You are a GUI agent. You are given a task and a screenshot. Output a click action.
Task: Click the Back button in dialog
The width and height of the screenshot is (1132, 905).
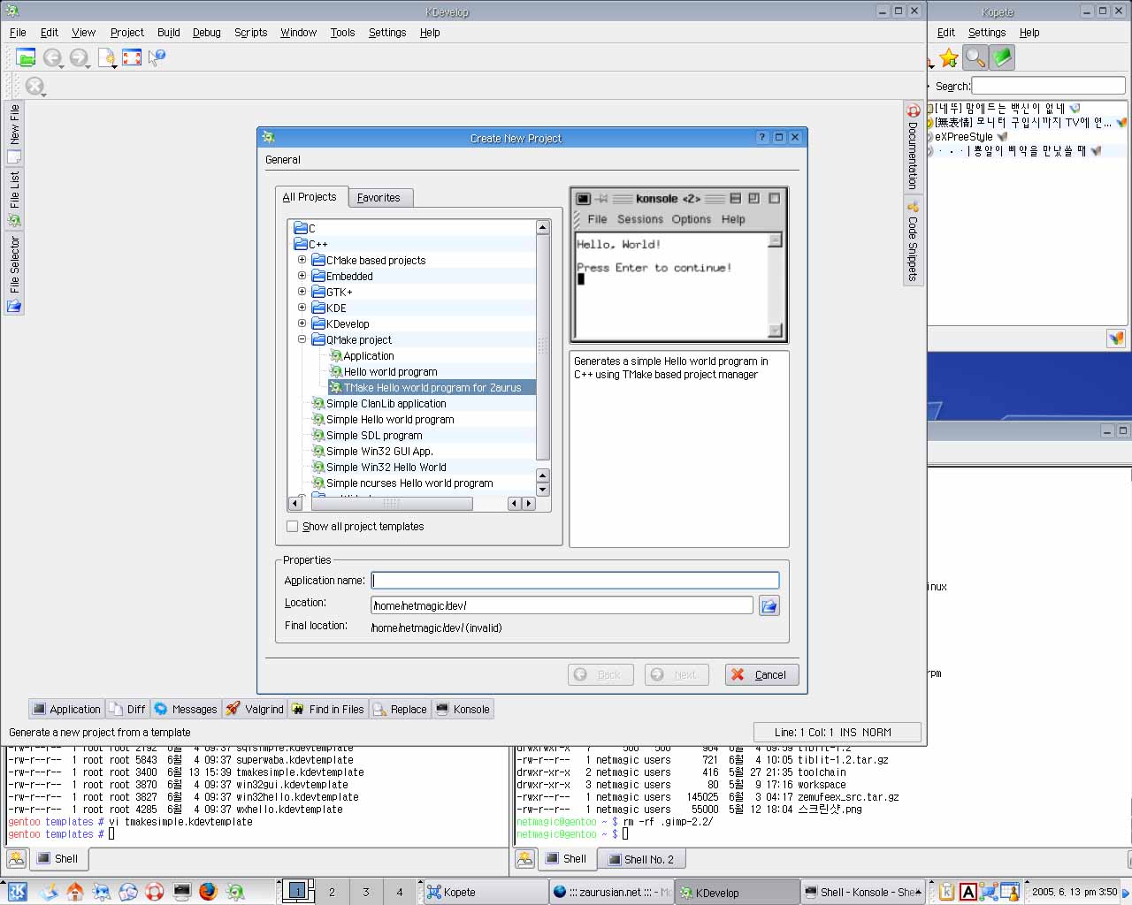tap(600, 674)
